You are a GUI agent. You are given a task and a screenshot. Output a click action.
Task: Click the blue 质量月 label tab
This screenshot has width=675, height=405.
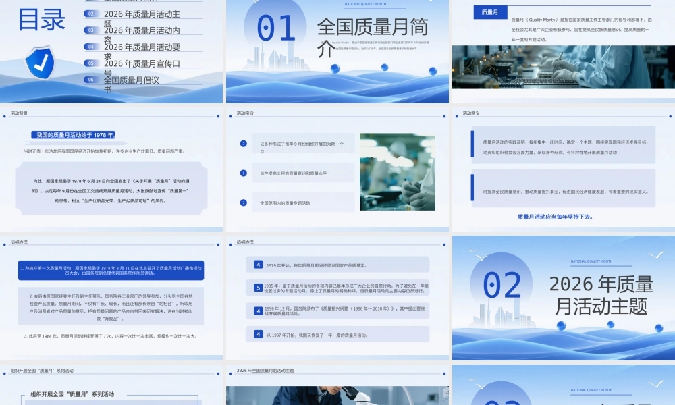pyautogui.click(x=490, y=12)
